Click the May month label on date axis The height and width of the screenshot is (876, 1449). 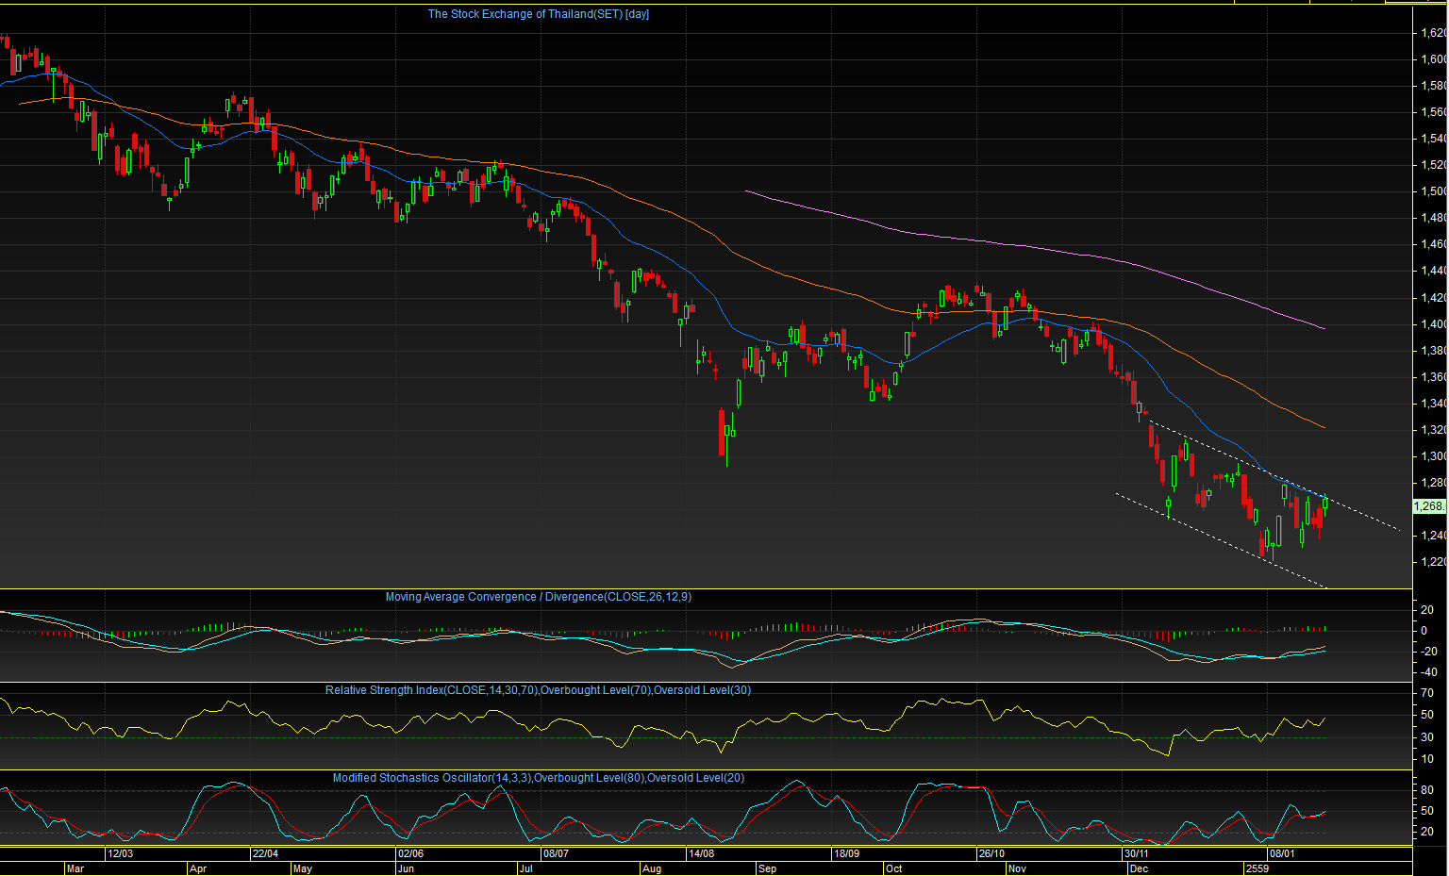pyautogui.click(x=302, y=868)
